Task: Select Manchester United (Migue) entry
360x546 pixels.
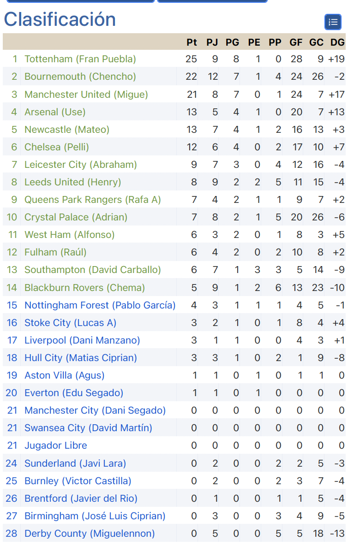Action: (x=86, y=95)
